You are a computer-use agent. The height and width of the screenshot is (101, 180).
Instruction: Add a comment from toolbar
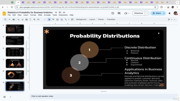(72, 19)
